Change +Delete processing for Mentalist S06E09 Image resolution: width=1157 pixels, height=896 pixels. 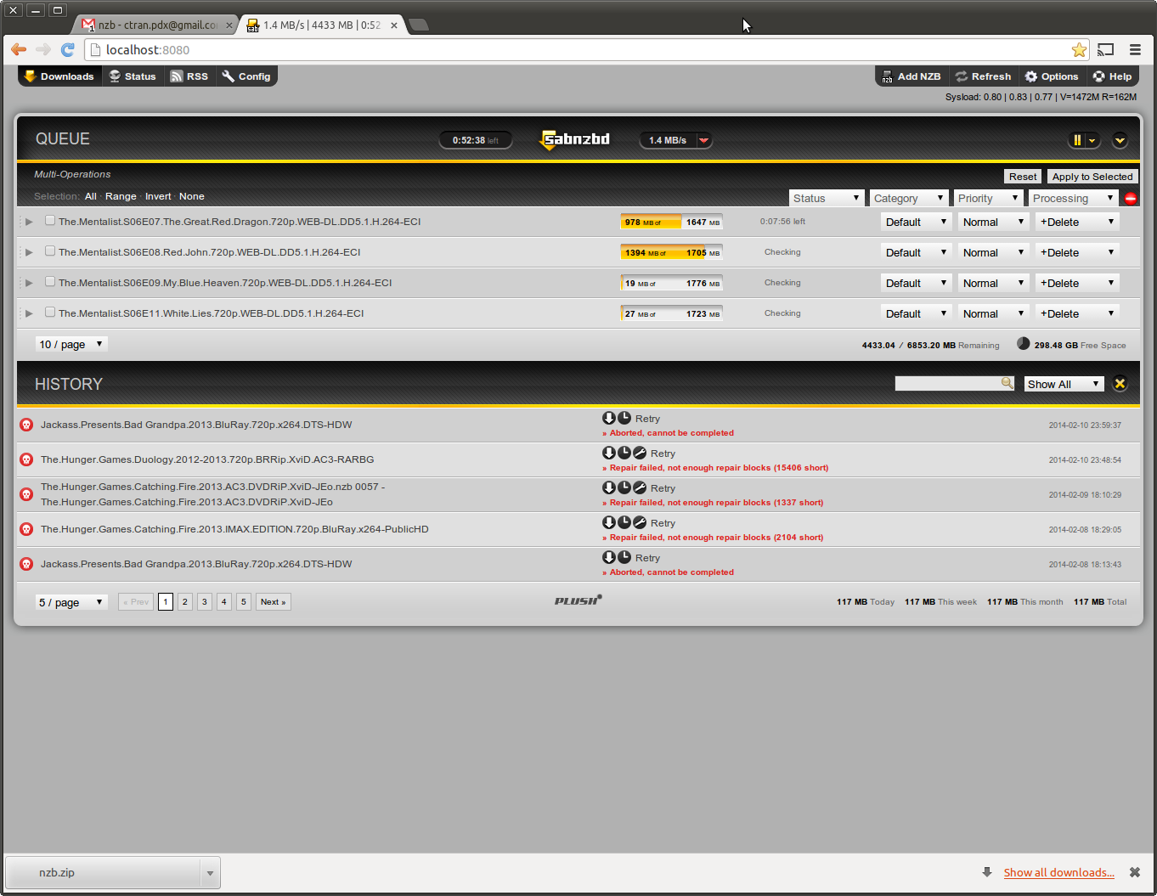(x=1077, y=283)
